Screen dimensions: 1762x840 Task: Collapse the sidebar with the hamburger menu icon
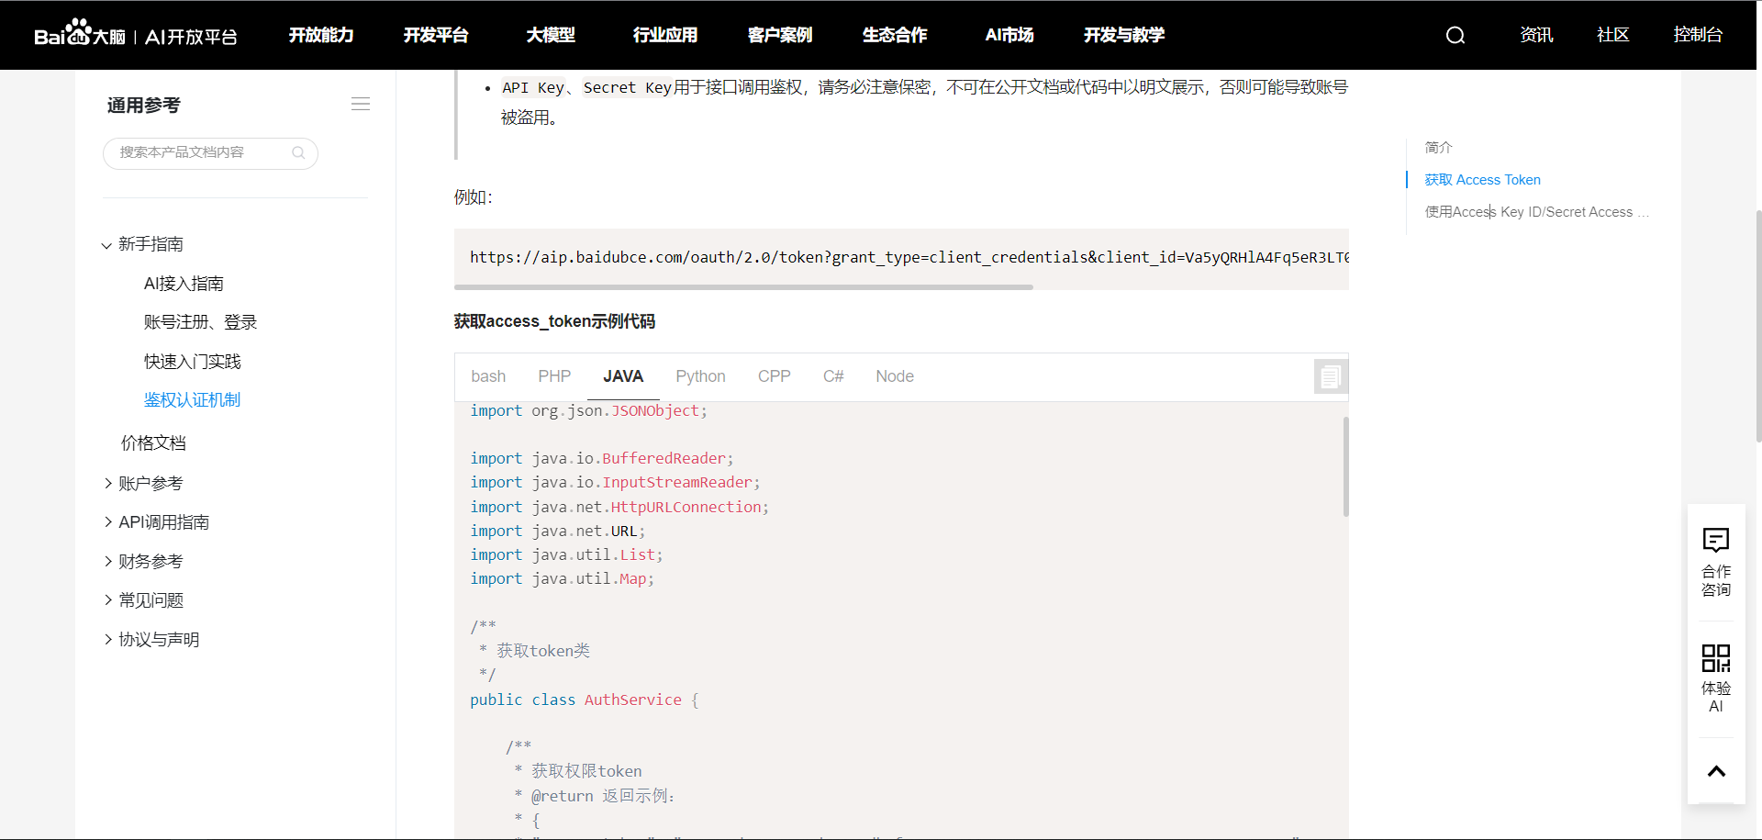click(361, 105)
